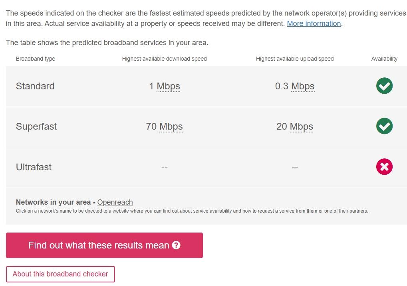Click the red Ultrafast unavailable cross icon
Image resolution: width=407 pixels, height=286 pixels.
pyautogui.click(x=384, y=166)
